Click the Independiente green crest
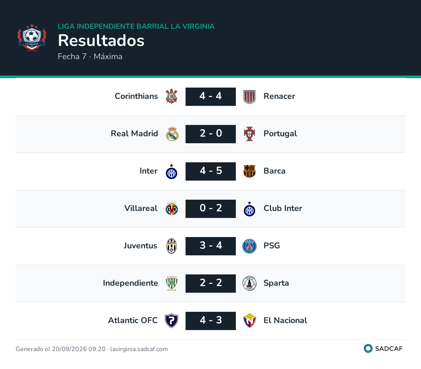Viewport: 421px width, 369px height. 172,283
